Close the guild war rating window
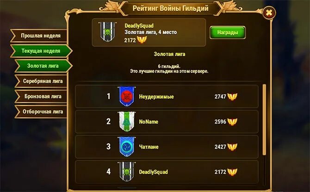 [269, 13]
